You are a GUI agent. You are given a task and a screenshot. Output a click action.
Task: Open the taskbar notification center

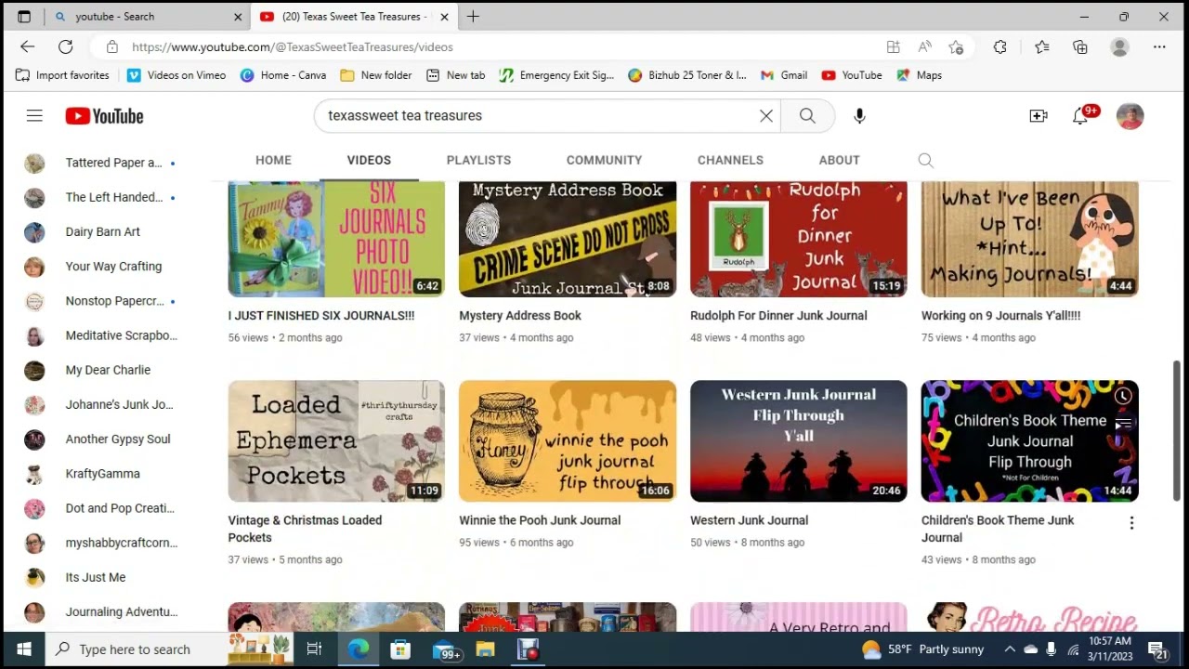pyautogui.click(x=1156, y=650)
